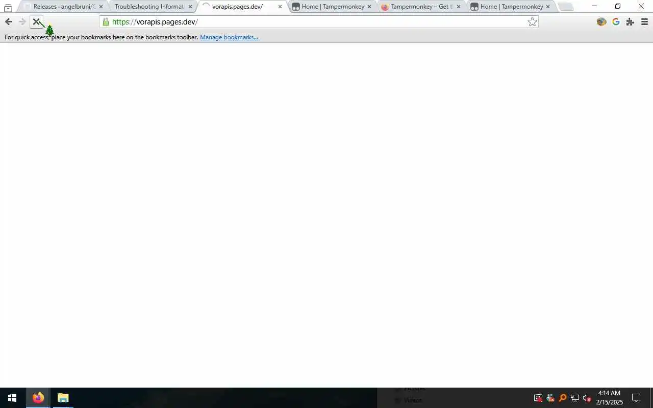Close the Tampermonkey – Get tab

(458, 7)
